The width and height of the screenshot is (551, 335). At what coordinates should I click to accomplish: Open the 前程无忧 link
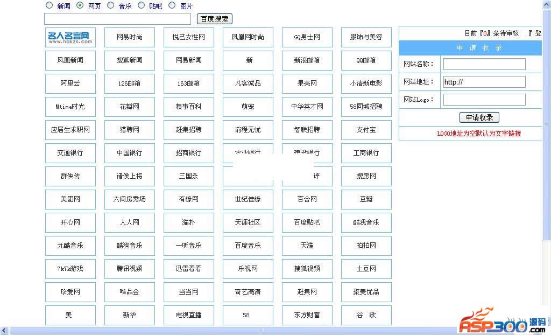click(248, 130)
